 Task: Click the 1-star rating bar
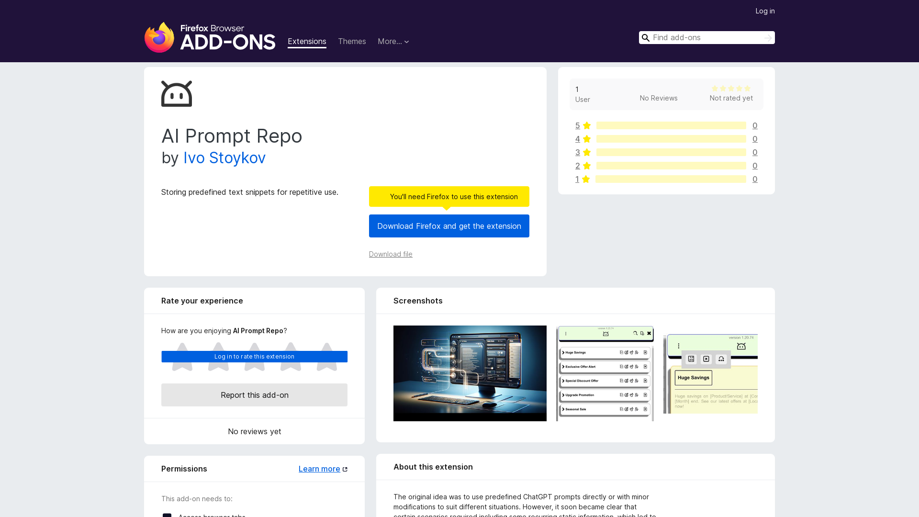pos(671,179)
